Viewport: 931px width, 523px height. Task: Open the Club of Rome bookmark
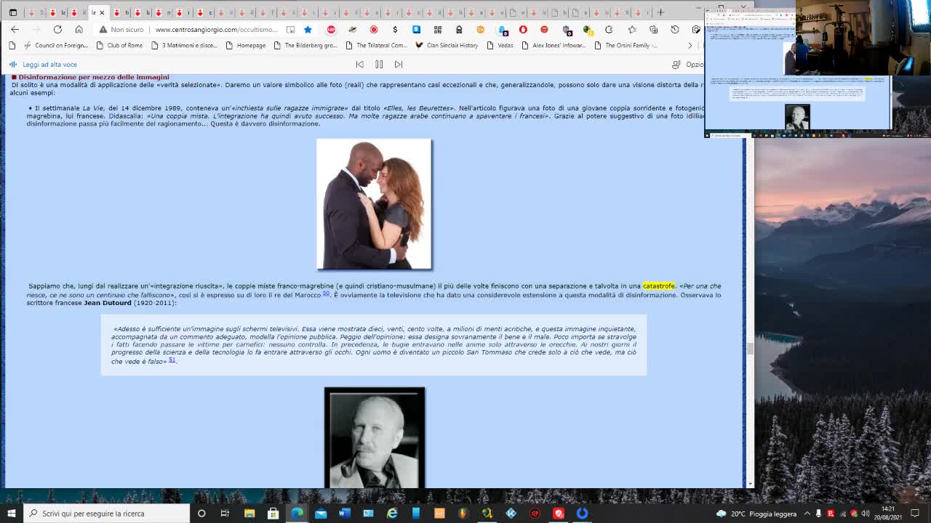click(x=119, y=45)
